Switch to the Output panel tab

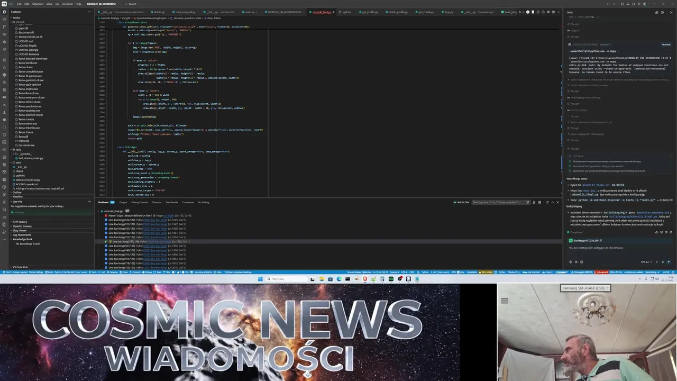point(123,202)
